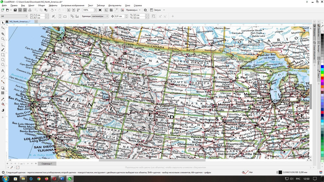Disable snapping toggle icon
Image resolution: width=324 pixels, height=182 pixels.
point(122,10)
